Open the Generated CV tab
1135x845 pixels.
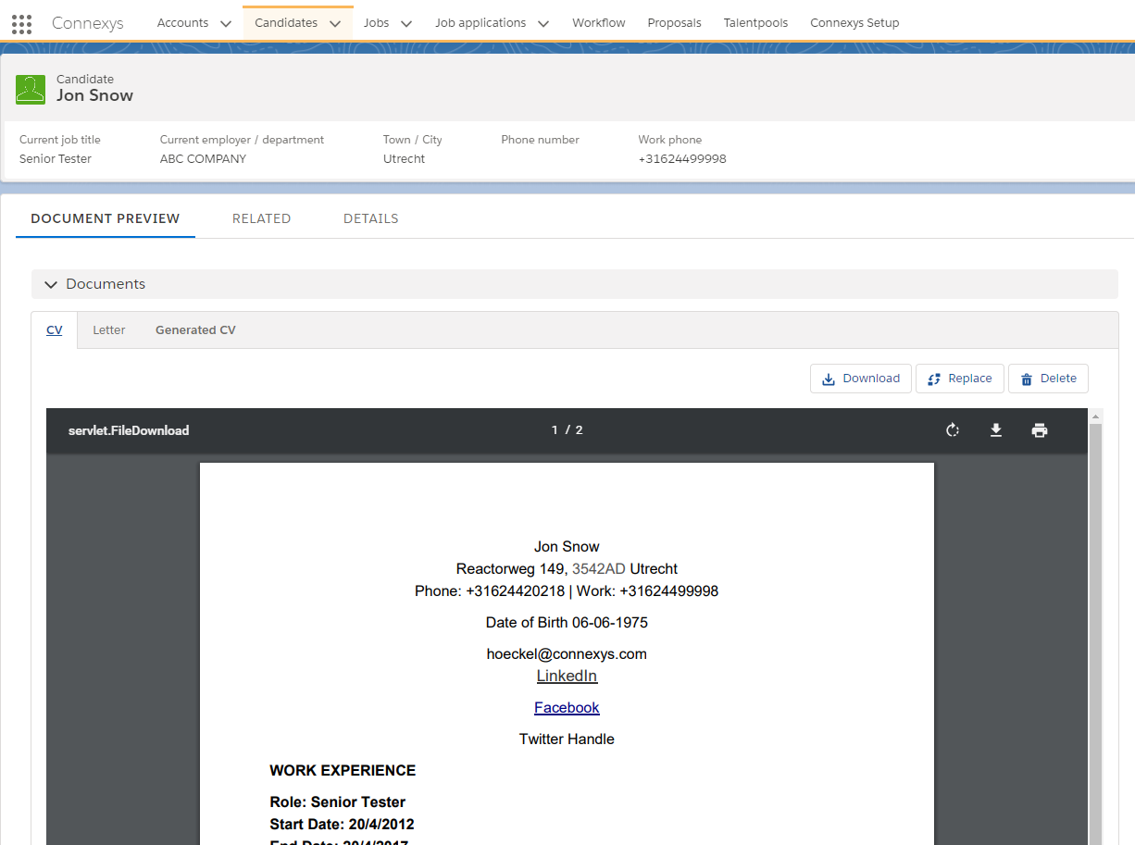point(195,330)
